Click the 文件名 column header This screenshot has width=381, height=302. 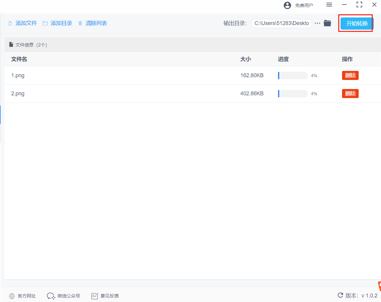19,59
